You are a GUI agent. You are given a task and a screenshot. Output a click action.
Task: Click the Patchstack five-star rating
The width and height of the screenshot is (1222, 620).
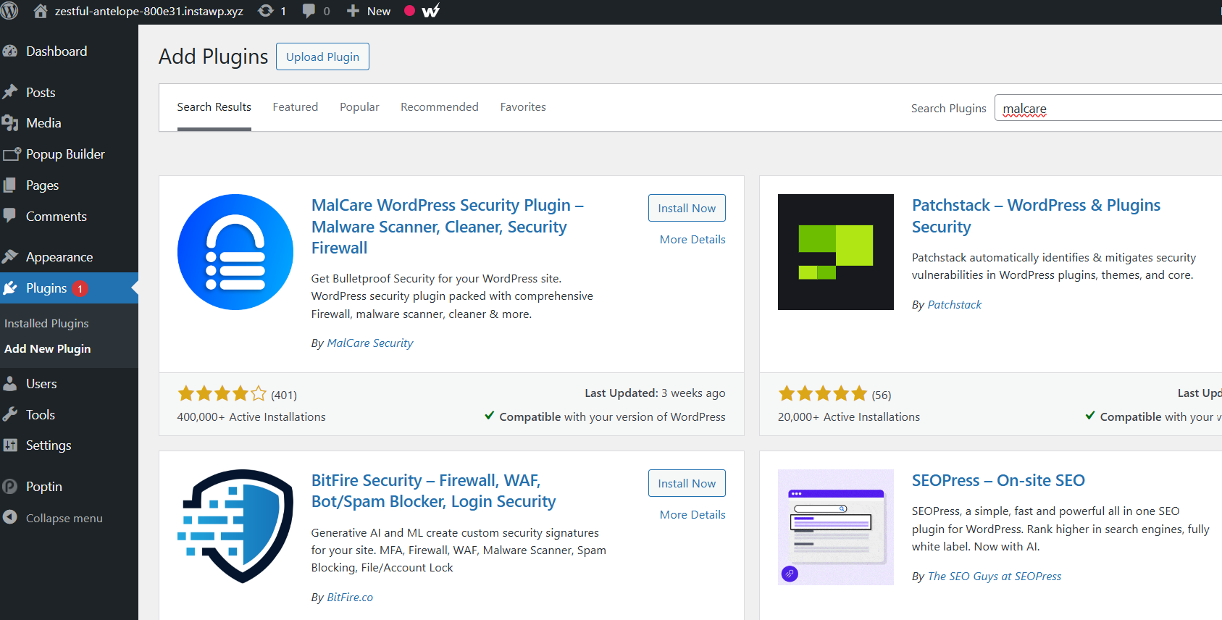click(x=823, y=394)
